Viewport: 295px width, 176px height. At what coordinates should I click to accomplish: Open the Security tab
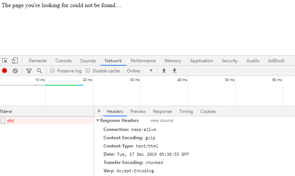click(230, 61)
